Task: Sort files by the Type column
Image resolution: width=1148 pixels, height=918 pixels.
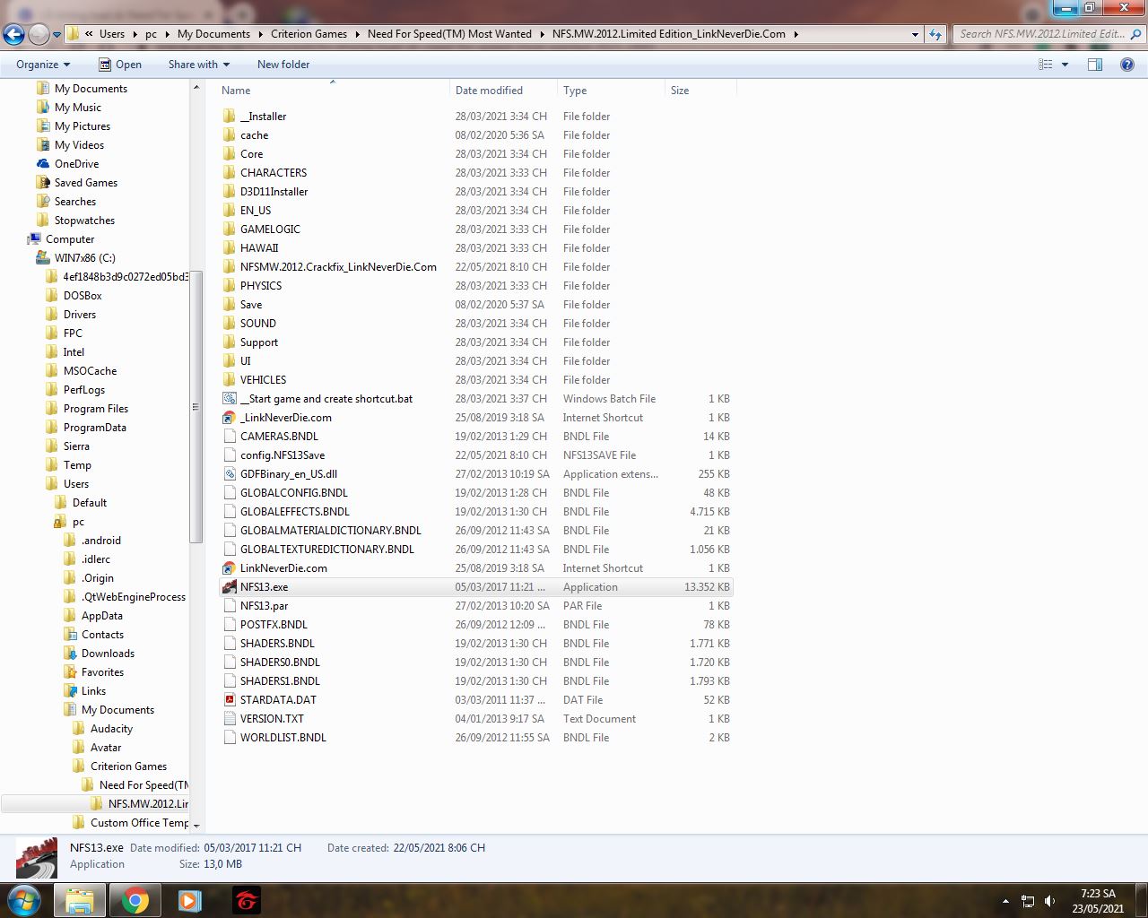Action: tap(611, 91)
